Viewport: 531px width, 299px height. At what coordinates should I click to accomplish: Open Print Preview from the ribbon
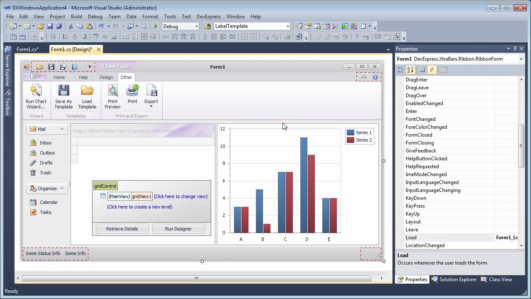click(112, 97)
